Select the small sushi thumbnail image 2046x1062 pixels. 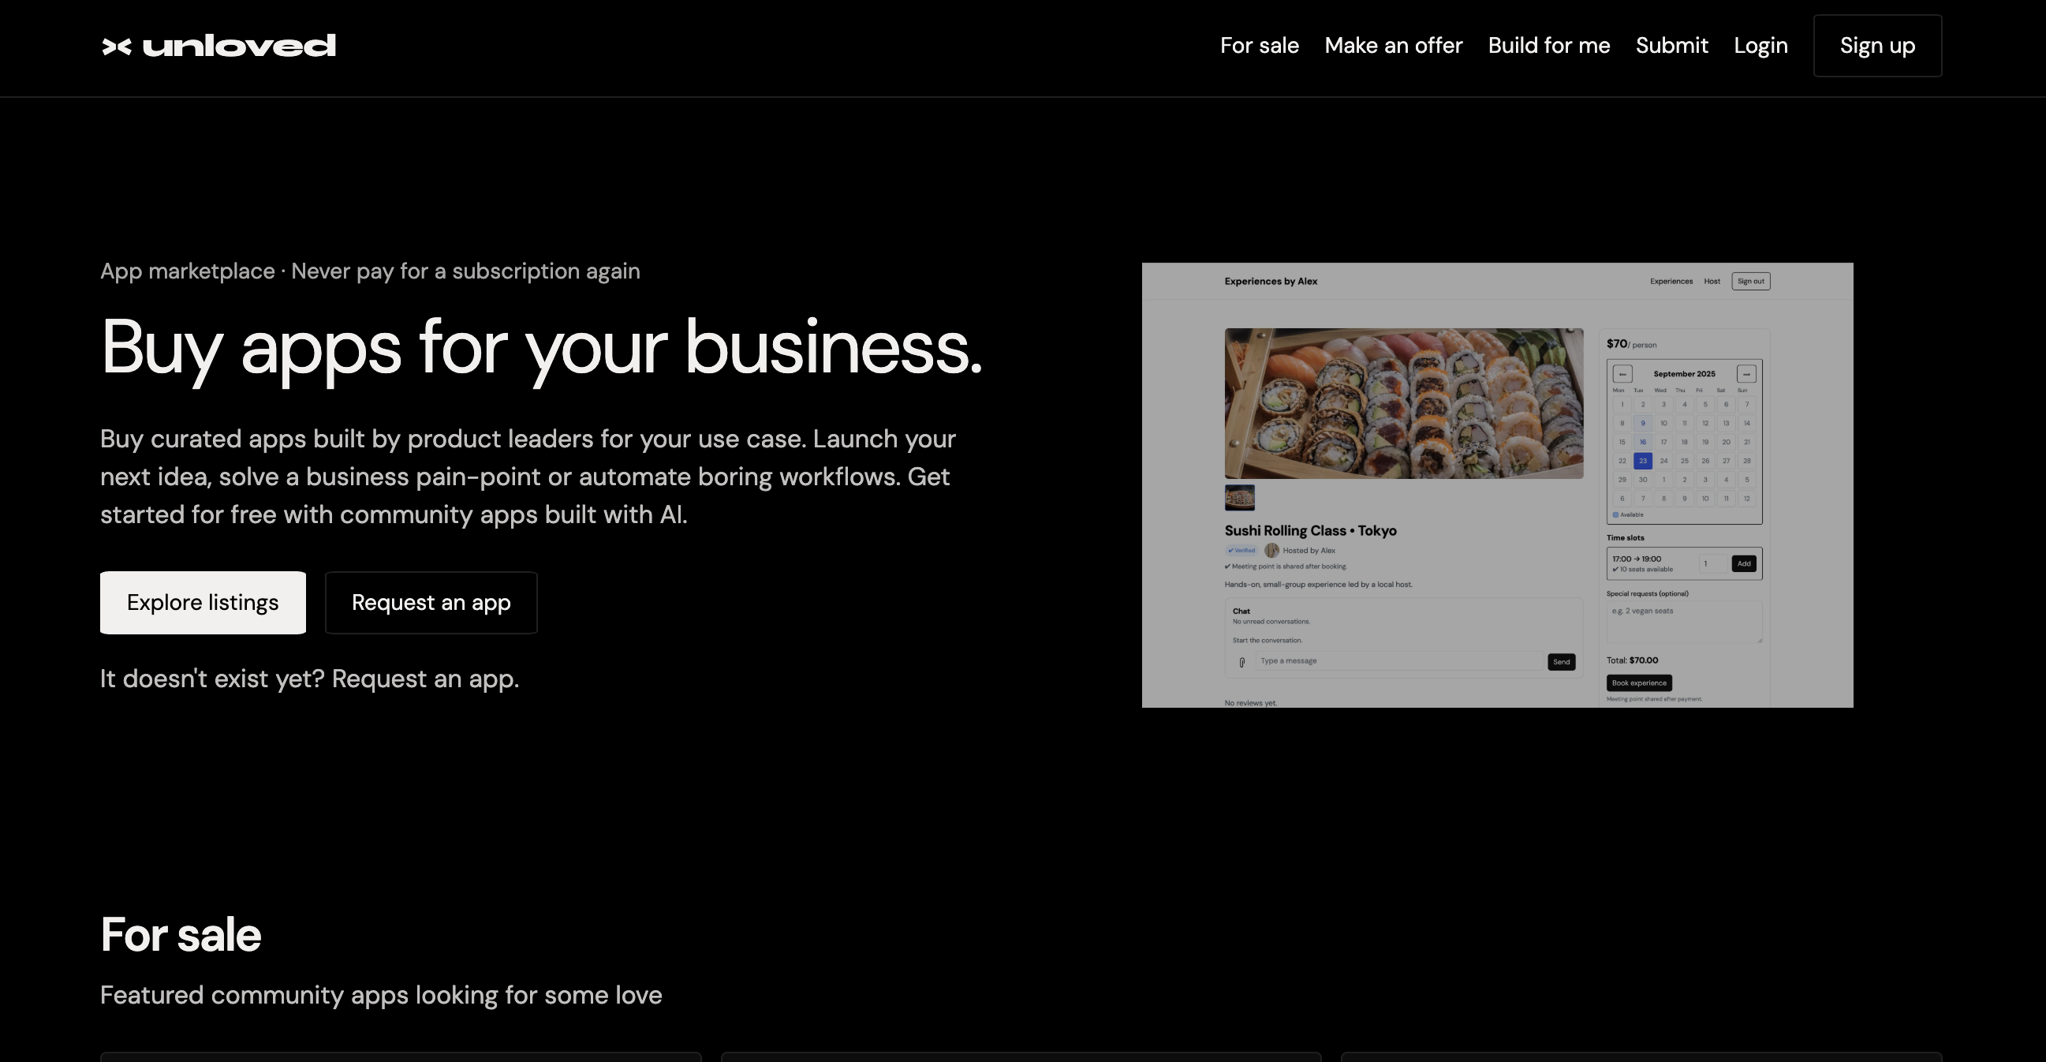click(x=1240, y=498)
